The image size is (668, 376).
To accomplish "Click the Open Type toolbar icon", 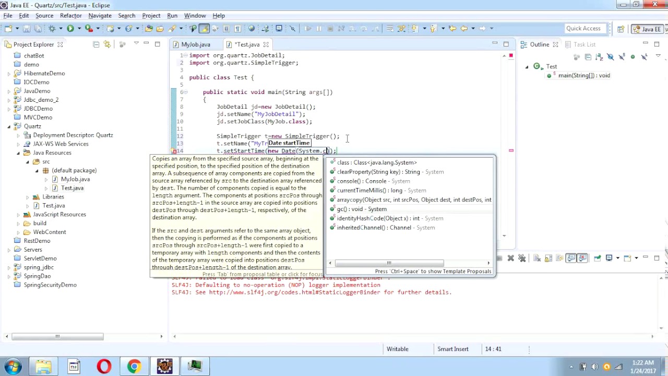I will coord(149,28).
